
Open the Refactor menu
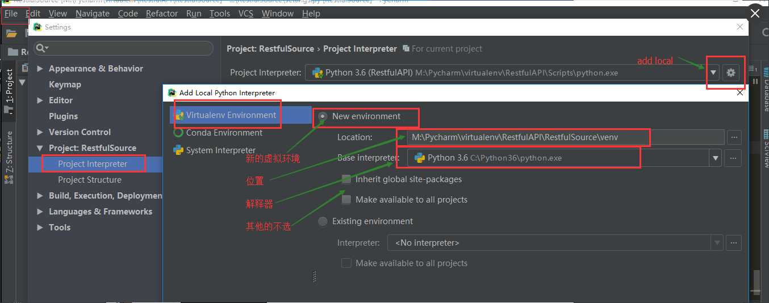(x=162, y=14)
